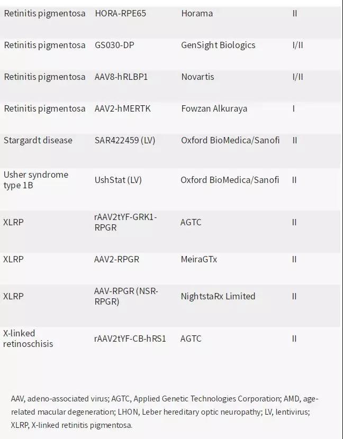
Task: Select the Fowzan Alkuraya sponsor name
Action: (214, 108)
